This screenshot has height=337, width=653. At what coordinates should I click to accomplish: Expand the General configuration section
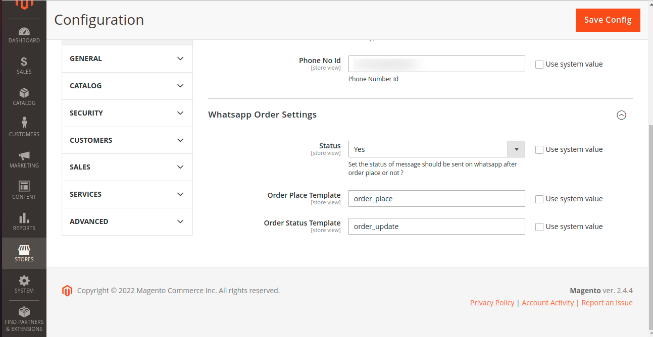point(127,59)
